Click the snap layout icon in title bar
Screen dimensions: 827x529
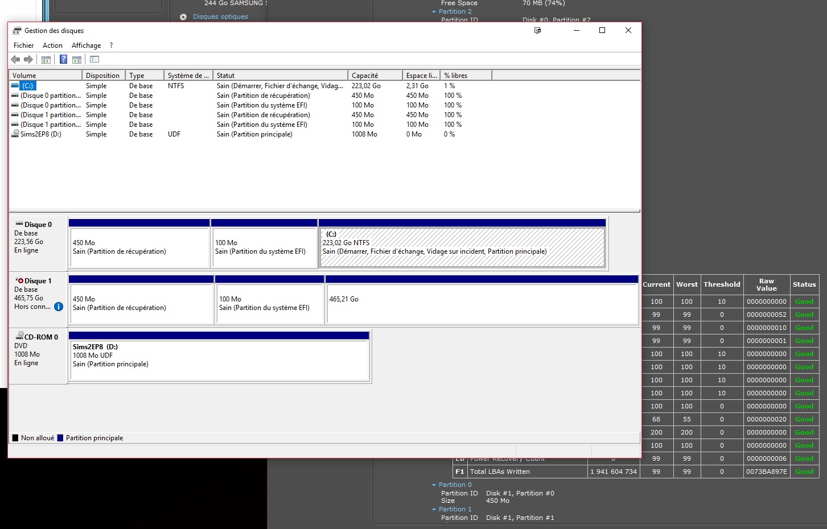click(537, 31)
